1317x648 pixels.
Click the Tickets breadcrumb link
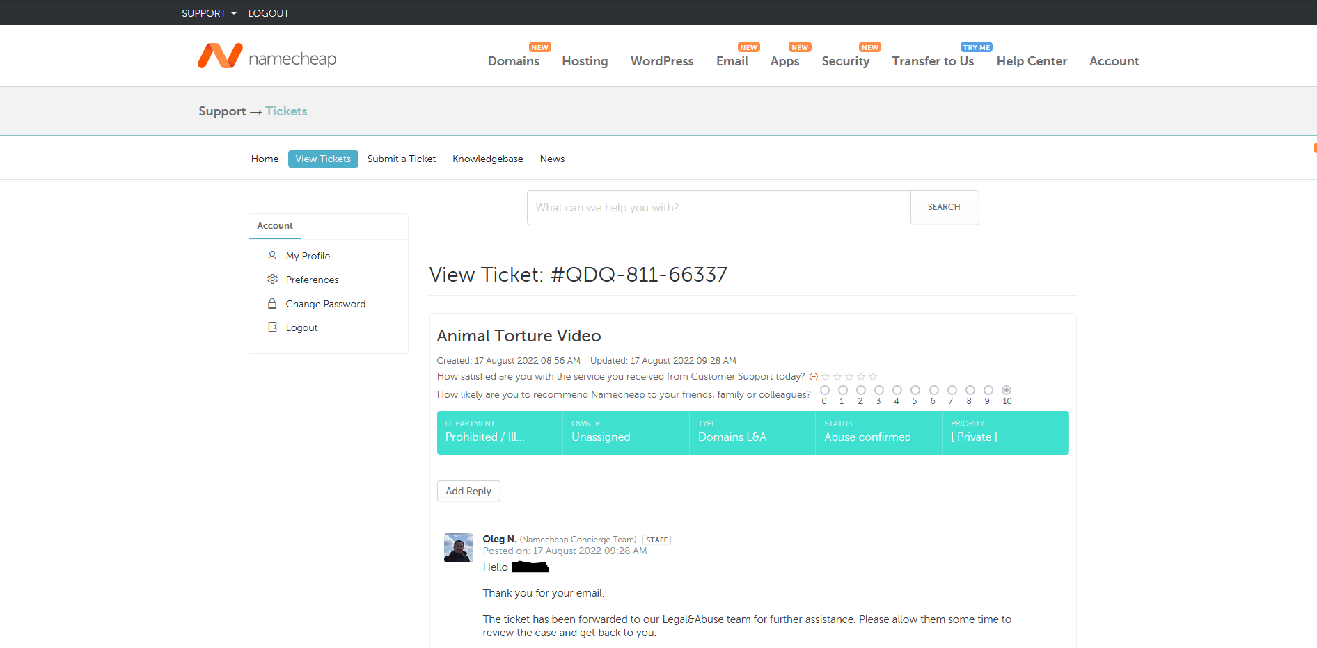click(286, 111)
